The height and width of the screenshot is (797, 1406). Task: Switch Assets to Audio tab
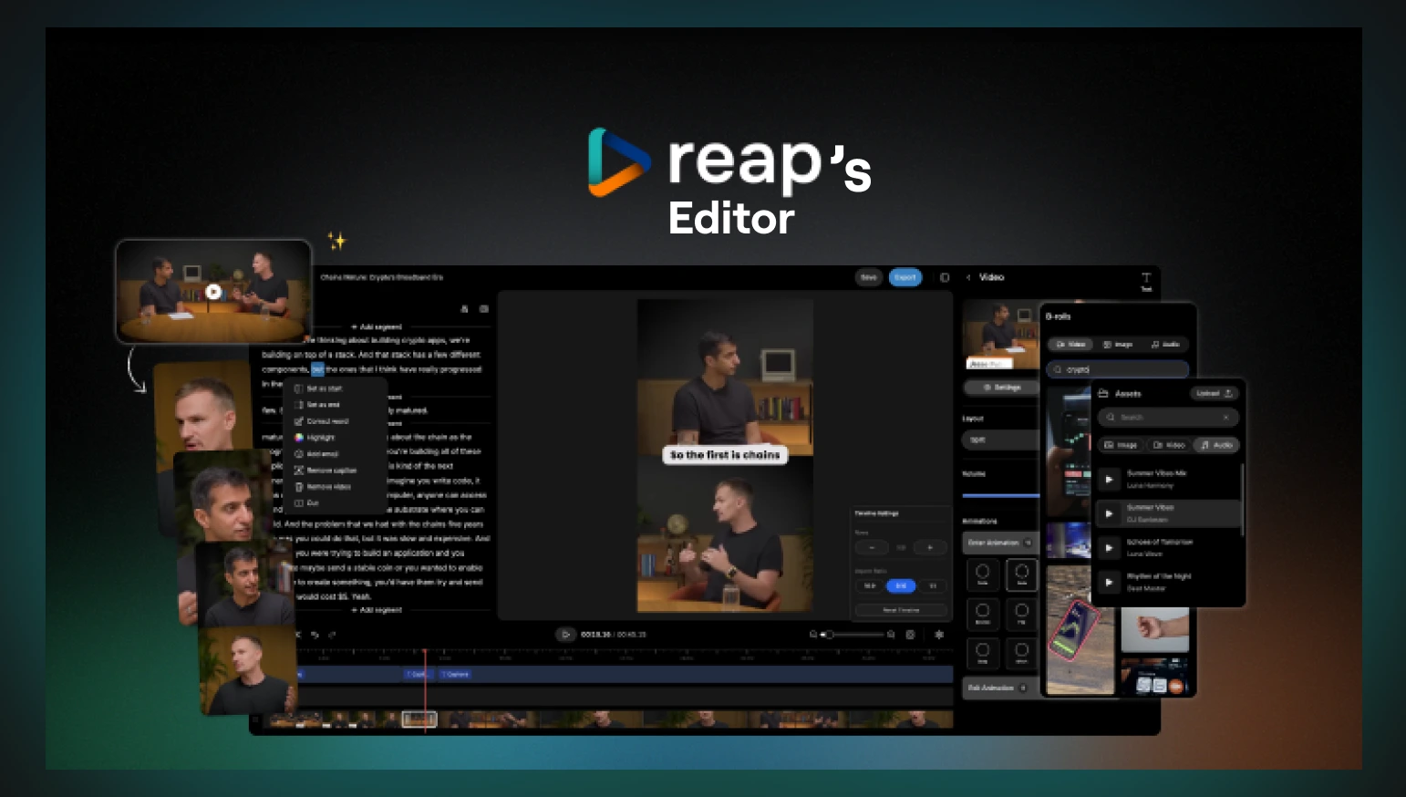point(1216,445)
